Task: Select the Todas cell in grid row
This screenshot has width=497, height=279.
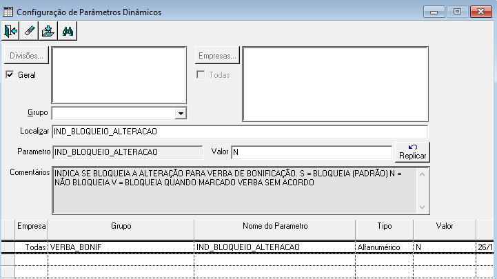Action: (32, 247)
